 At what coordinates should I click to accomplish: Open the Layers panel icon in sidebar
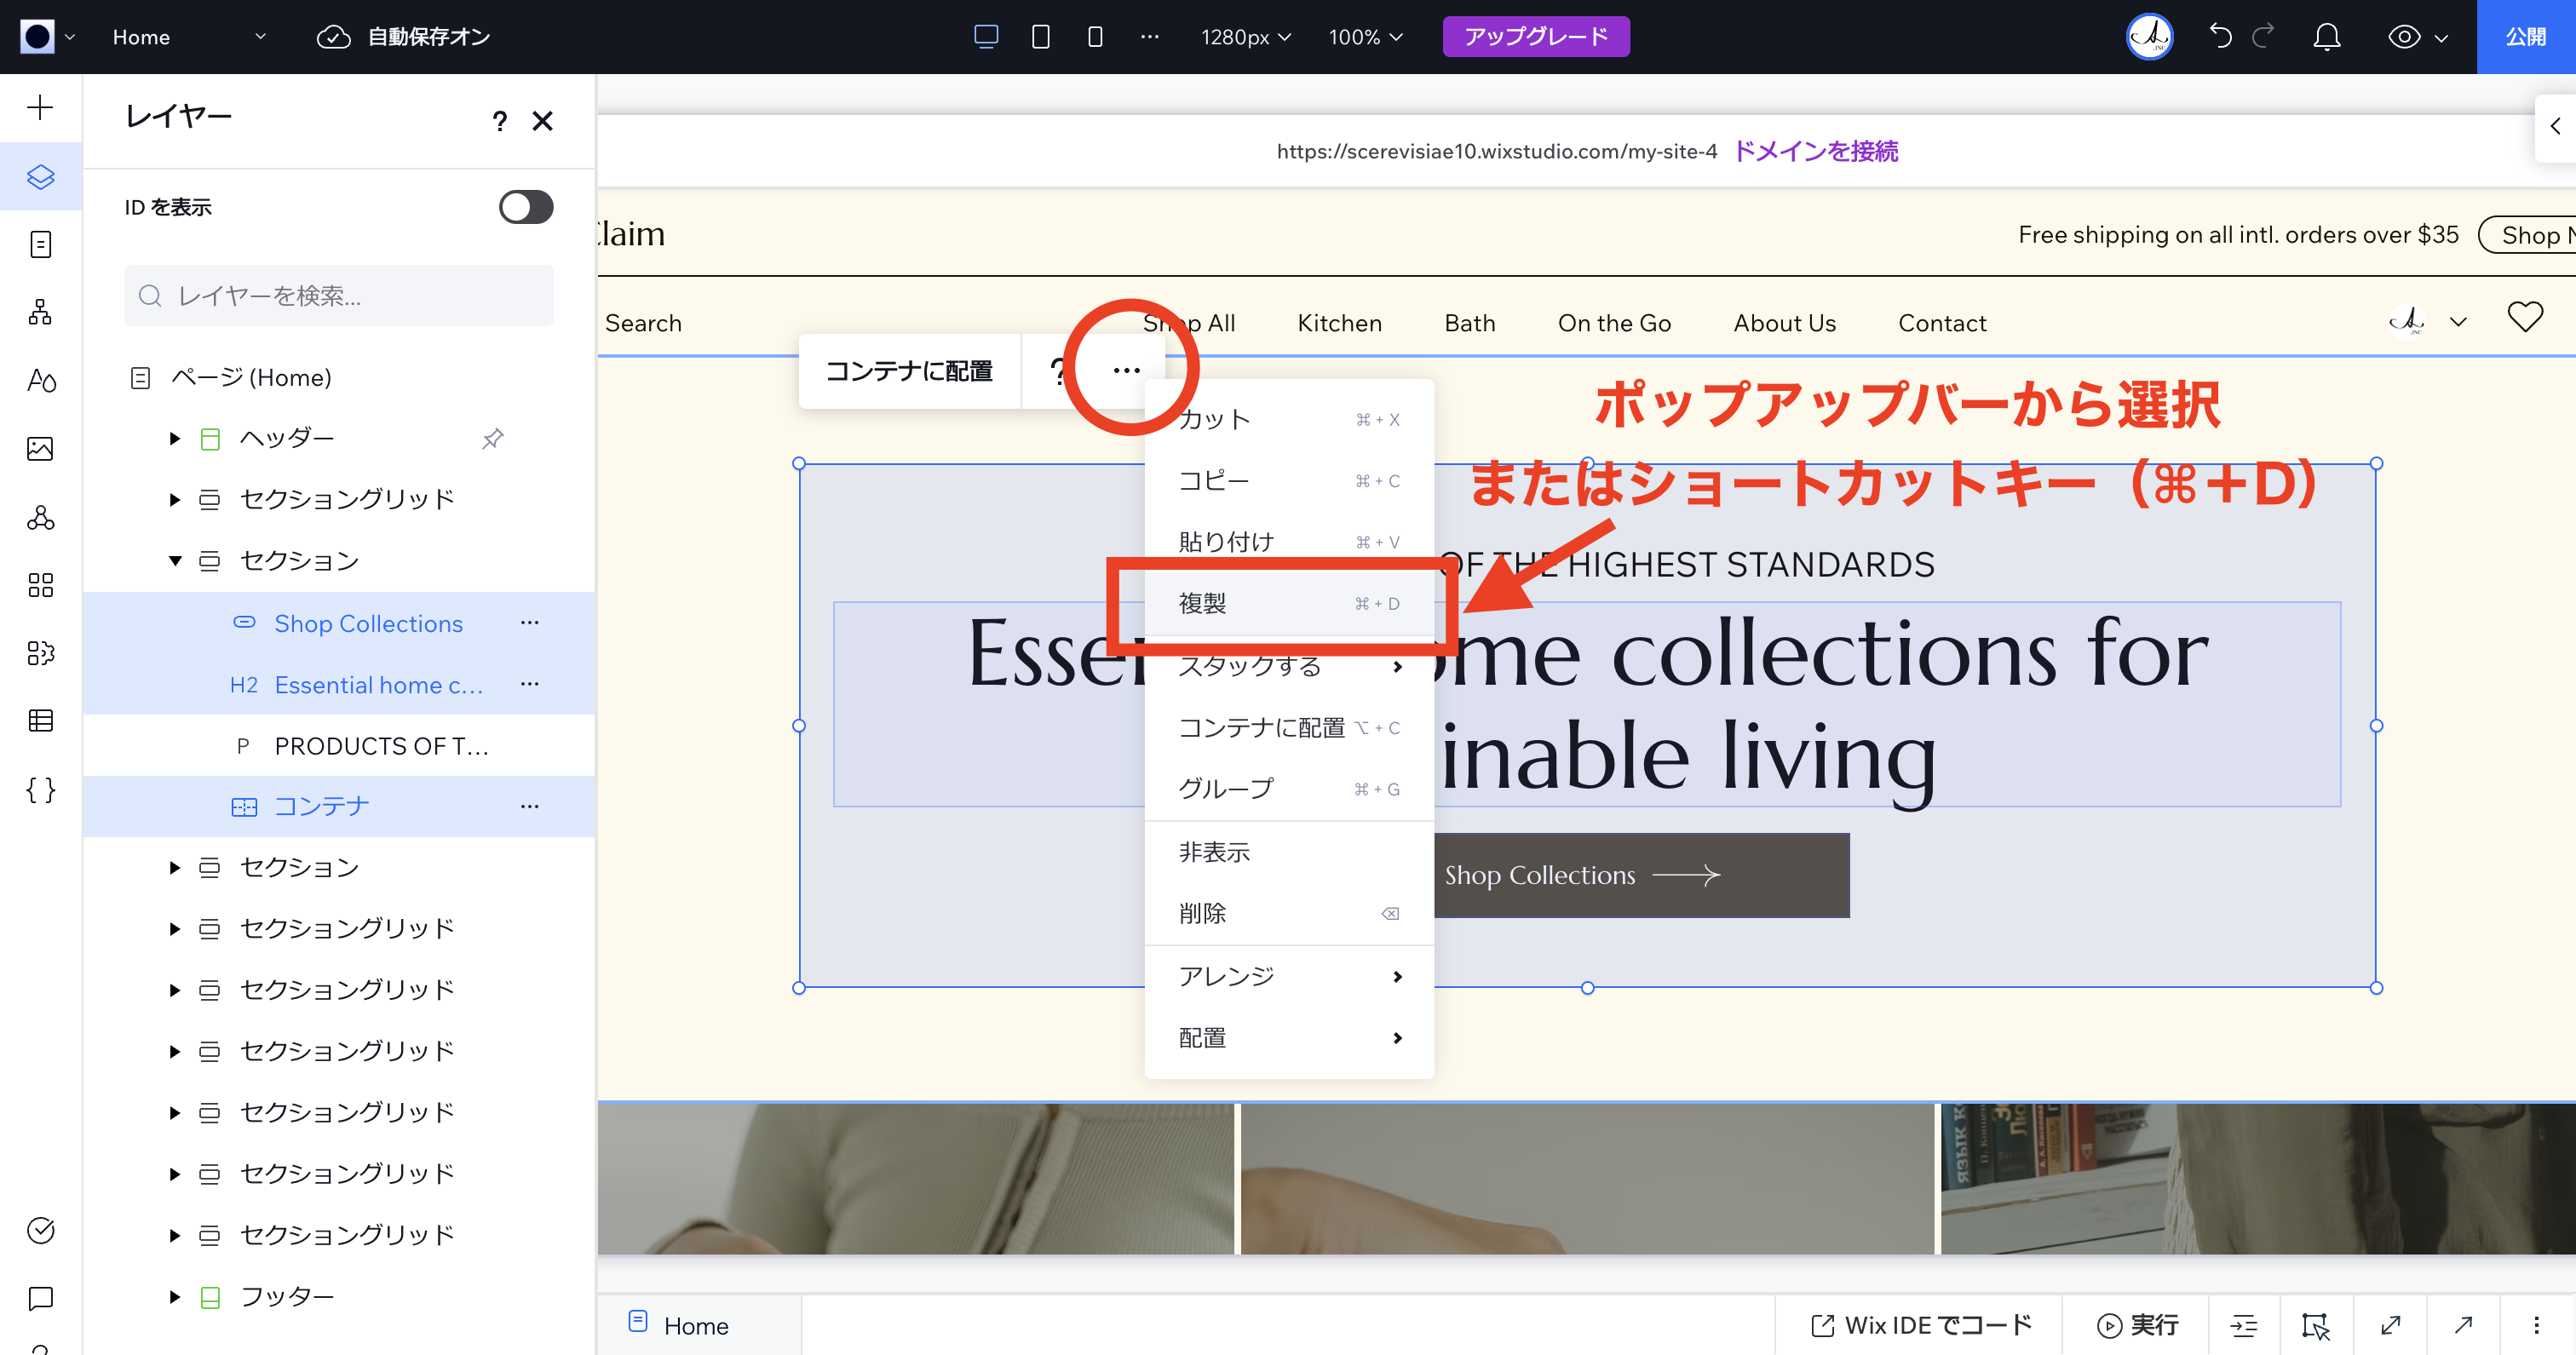40,176
